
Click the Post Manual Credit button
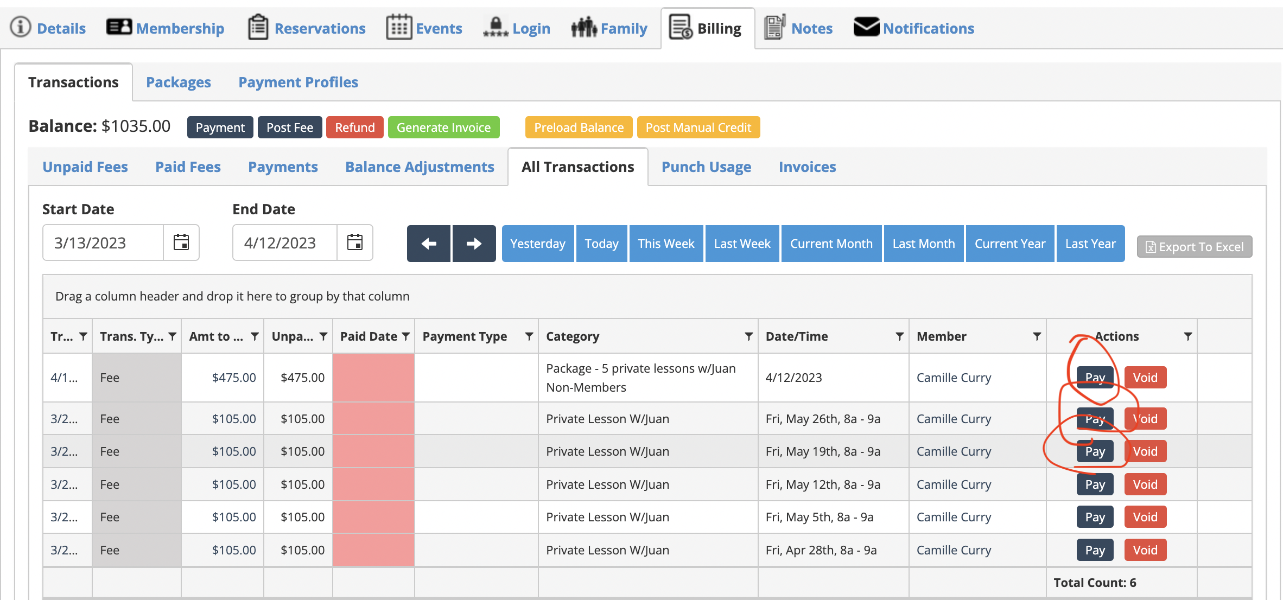[698, 127]
